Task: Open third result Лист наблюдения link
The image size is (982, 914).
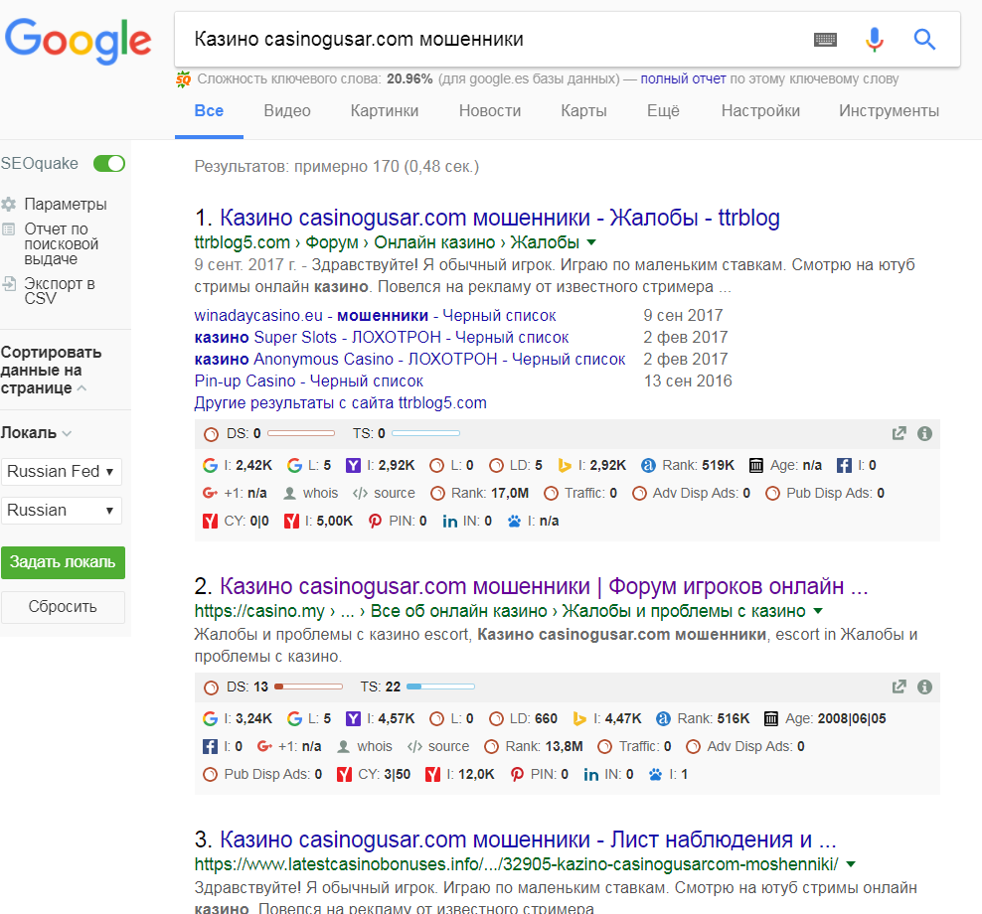Action: (528, 839)
